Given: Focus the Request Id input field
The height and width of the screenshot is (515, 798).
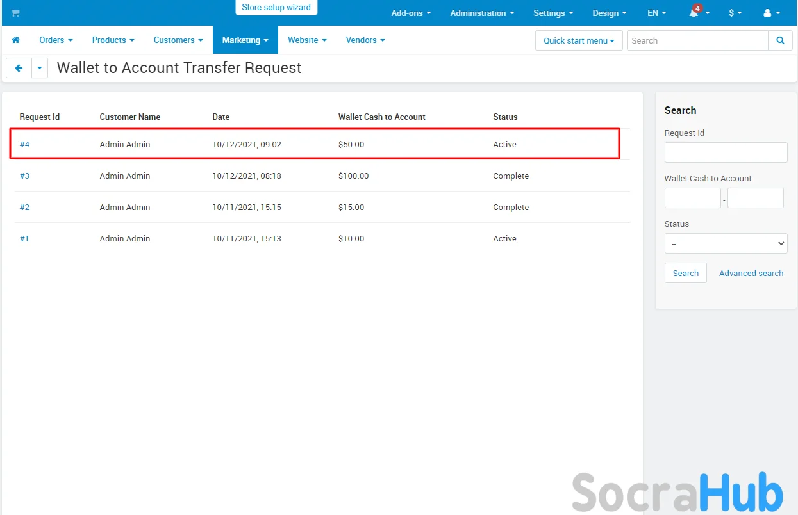Looking at the screenshot, I should (726, 152).
